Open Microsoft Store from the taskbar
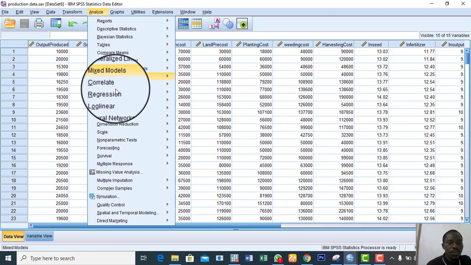The height and width of the screenshot is (265, 471). click(x=190, y=258)
